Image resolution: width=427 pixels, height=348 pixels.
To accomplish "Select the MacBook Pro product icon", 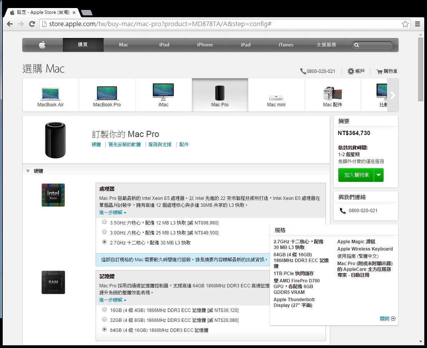I will click(107, 93).
